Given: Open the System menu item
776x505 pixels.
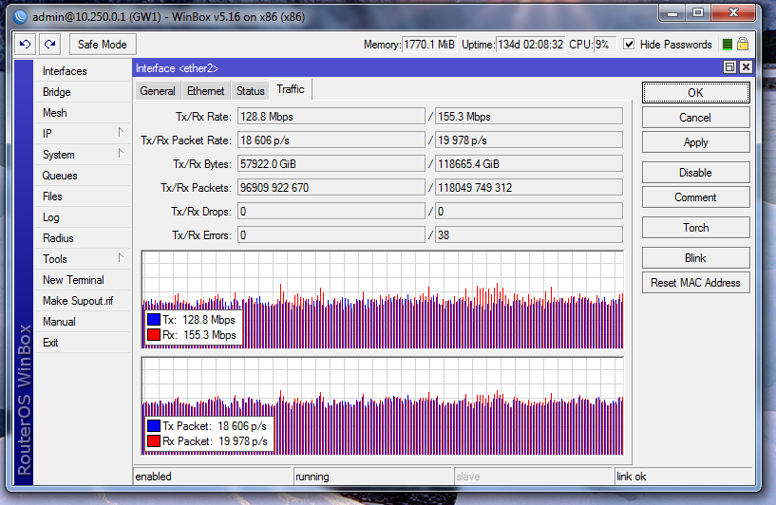Looking at the screenshot, I should [82, 155].
